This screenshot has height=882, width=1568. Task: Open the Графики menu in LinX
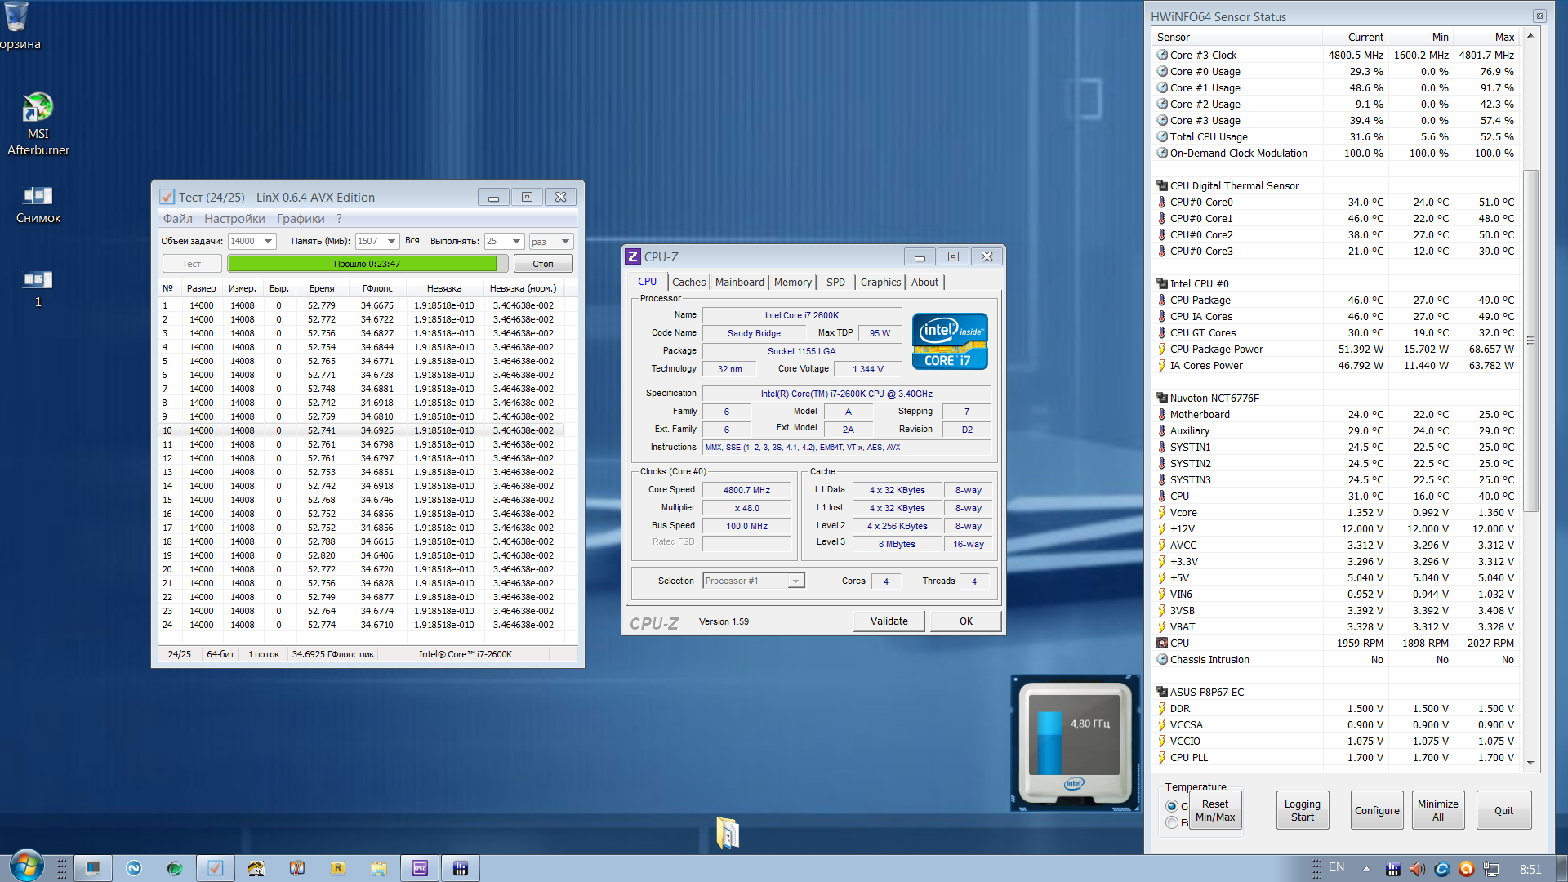(x=301, y=219)
